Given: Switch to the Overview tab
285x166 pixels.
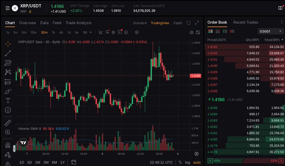Looking at the screenshot, I should [27, 23].
